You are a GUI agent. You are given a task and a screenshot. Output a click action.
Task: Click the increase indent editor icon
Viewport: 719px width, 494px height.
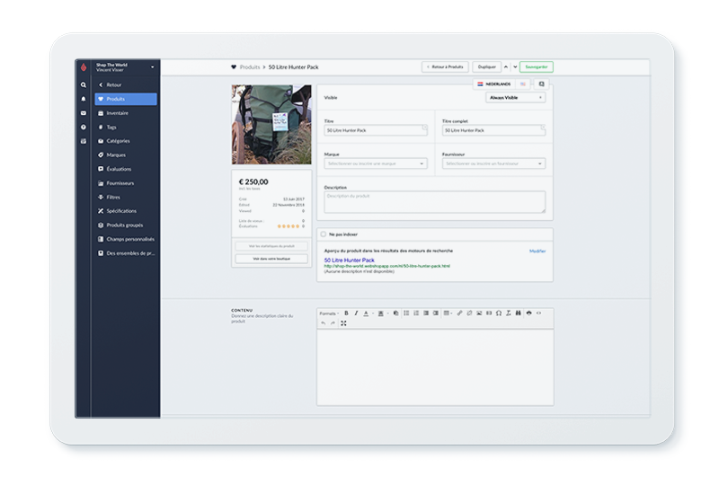(436, 313)
